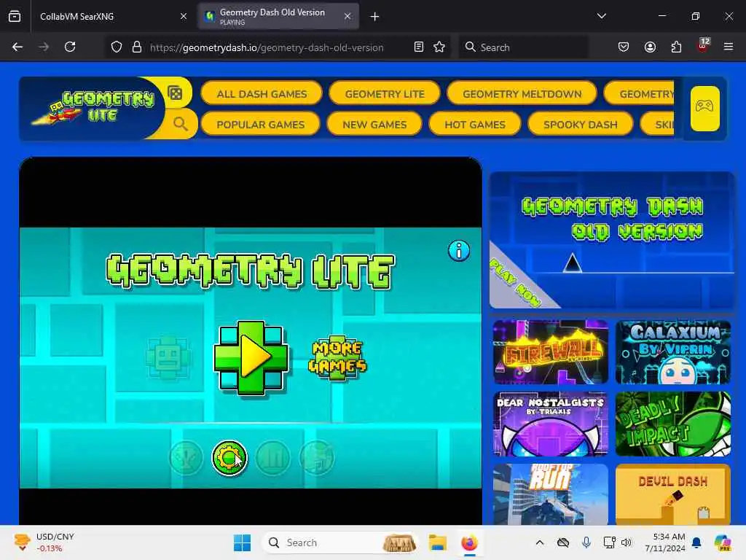This screenshot has width=746, height=560.
Task: Open the Dear Nostalgists game thumbnail
Action: (x=551, y=424)
